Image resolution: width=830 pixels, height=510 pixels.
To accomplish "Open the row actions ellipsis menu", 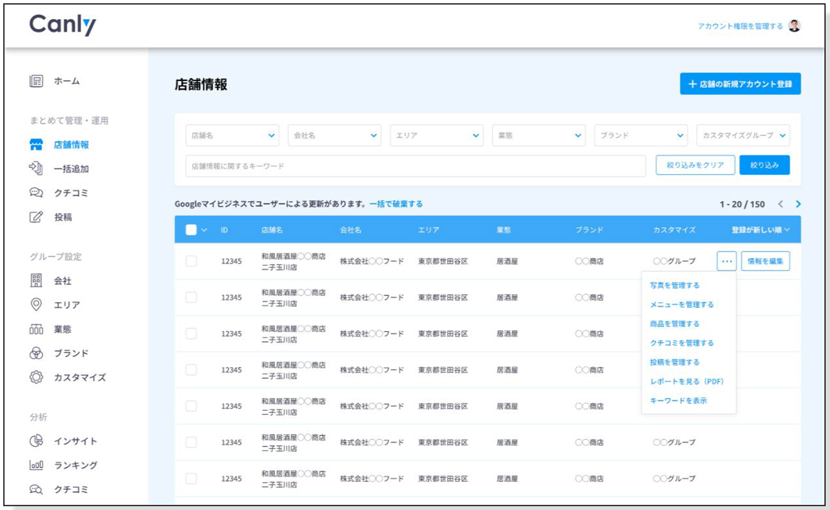I will point(726,262).
